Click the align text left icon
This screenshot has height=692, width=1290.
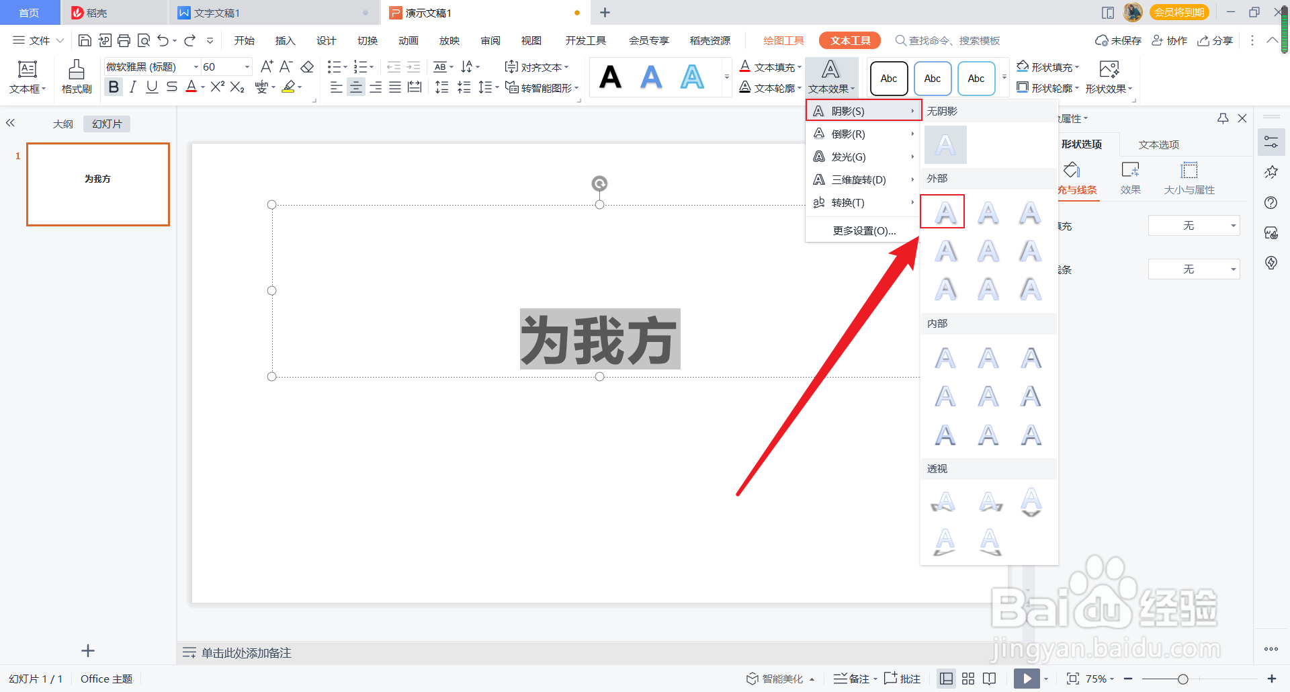337,87
